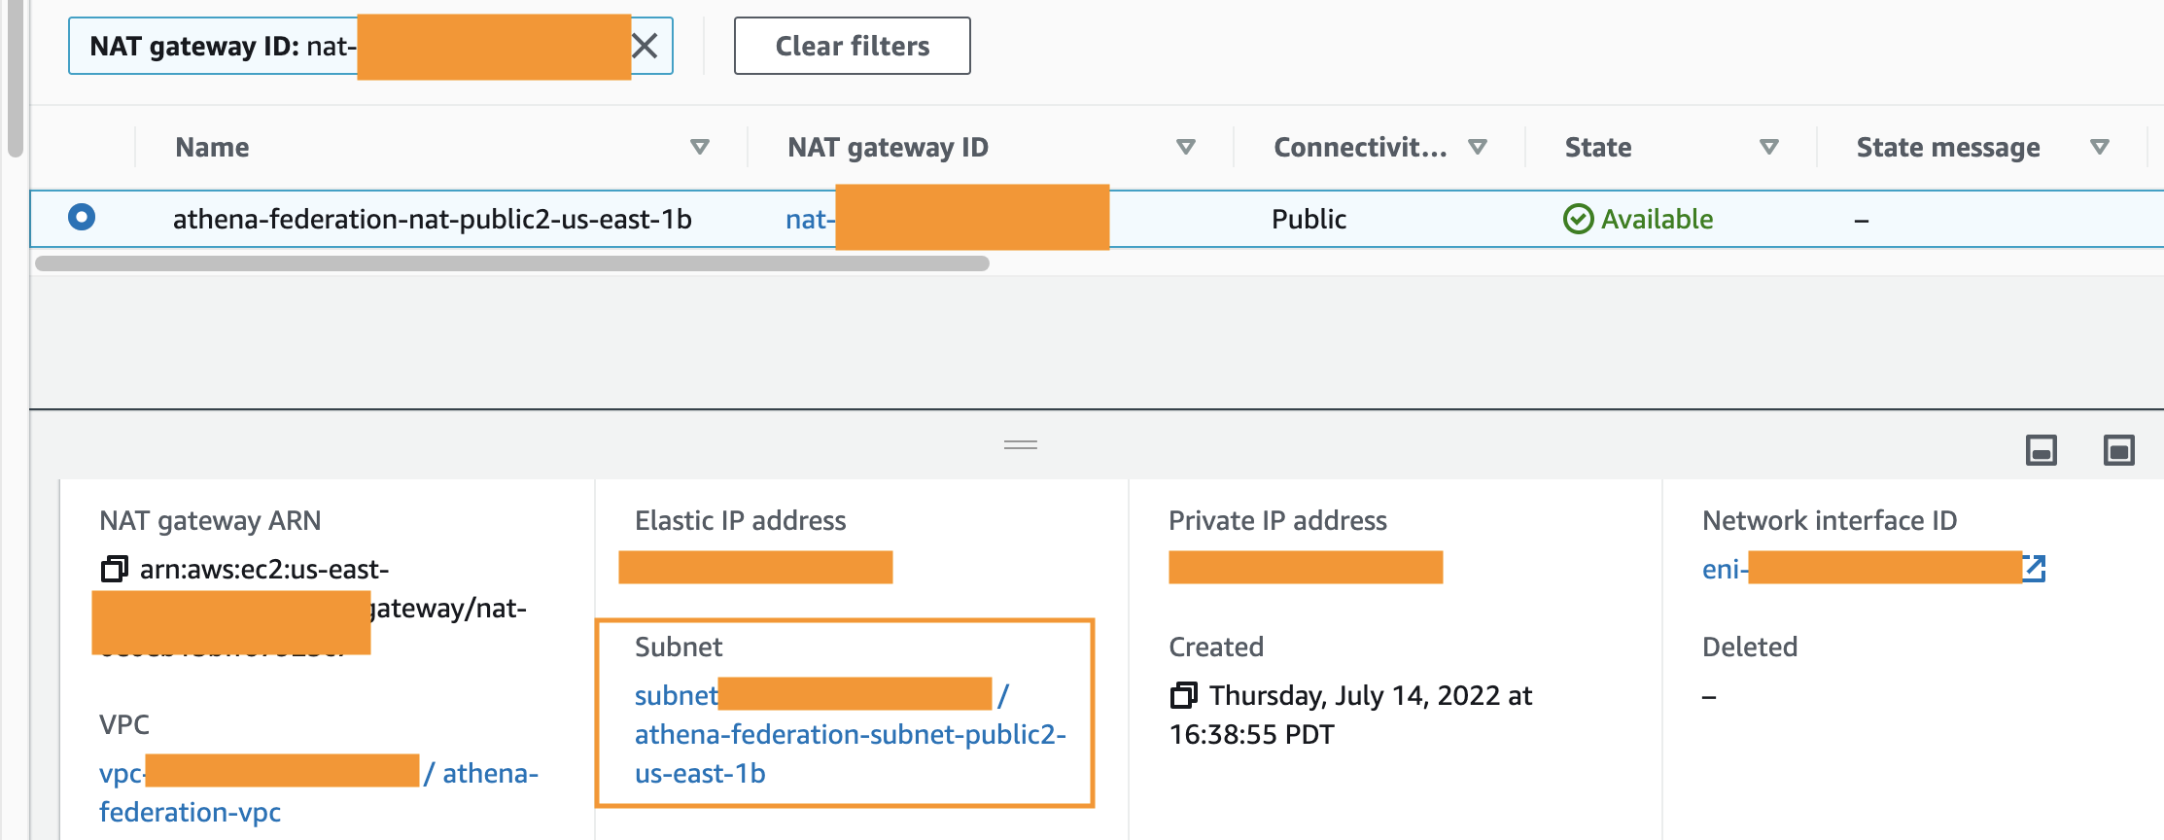Click the Thursday, July 14, 2022 created date
Viewport: 2164px width, 840px height.
(x=1351, y=715)
